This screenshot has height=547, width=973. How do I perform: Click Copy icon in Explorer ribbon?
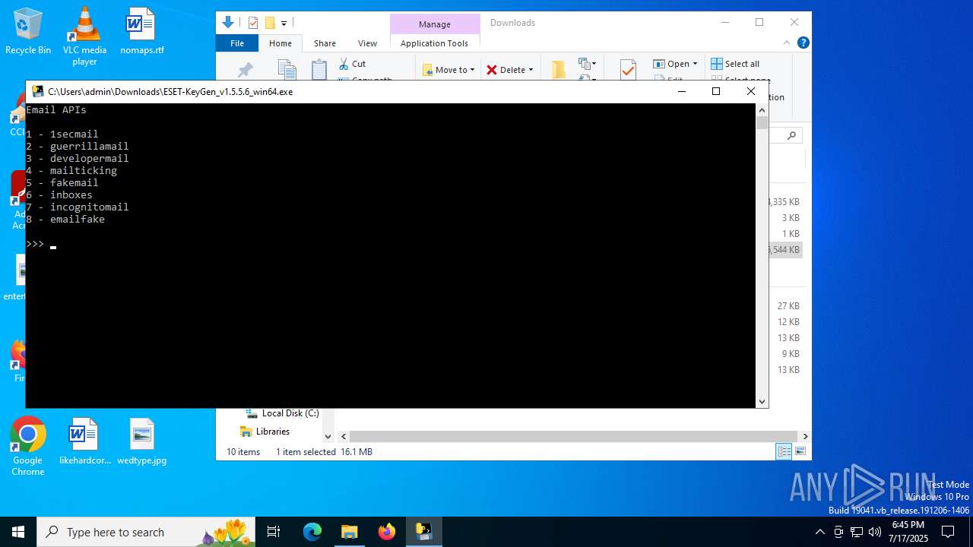287,70
